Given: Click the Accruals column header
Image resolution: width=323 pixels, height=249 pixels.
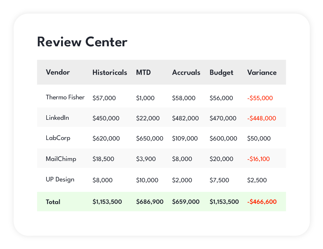Looking at the screenshot, I should pyautogui.click(x=186, y=72).
